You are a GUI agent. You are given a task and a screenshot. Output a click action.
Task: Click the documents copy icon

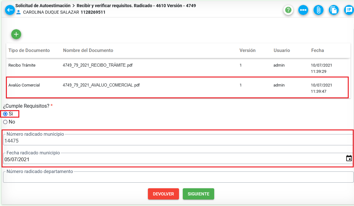(x=333, y=10)
